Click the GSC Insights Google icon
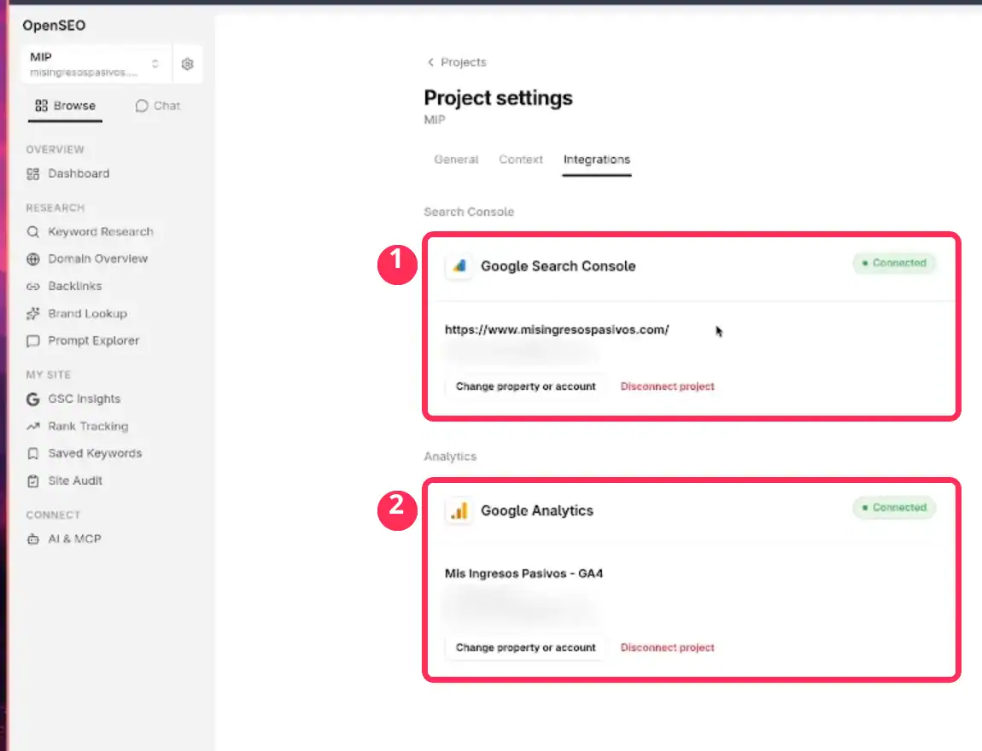 click(x=33, y=399)
